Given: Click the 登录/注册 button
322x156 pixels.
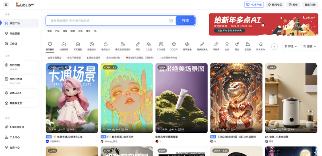Looking at the screenshot, I should click(x=310, y=5).
